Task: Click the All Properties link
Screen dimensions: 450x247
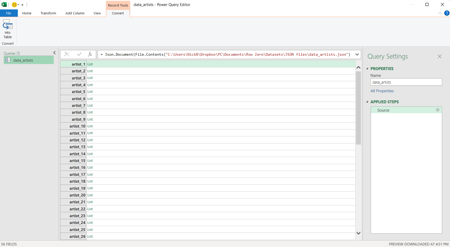Action: click(382, 91)
